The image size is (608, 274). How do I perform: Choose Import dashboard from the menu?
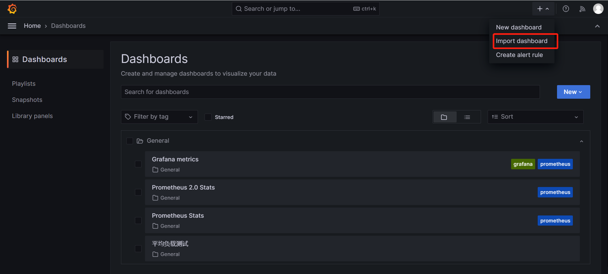[522, 41]
